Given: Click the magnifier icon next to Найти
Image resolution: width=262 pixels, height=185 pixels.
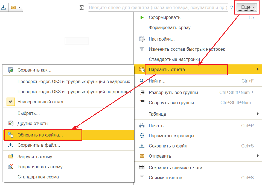Looking at the screenshot, I should point(142,81).
